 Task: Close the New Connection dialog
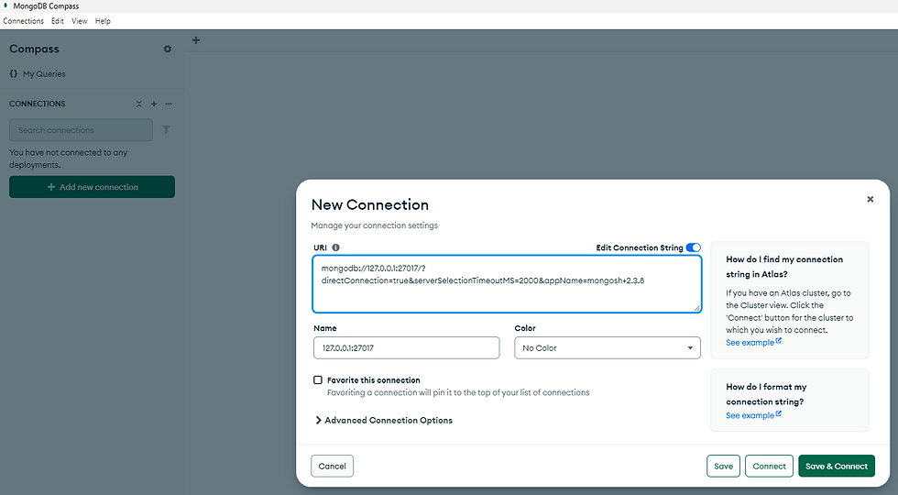(x=870, y=199)
